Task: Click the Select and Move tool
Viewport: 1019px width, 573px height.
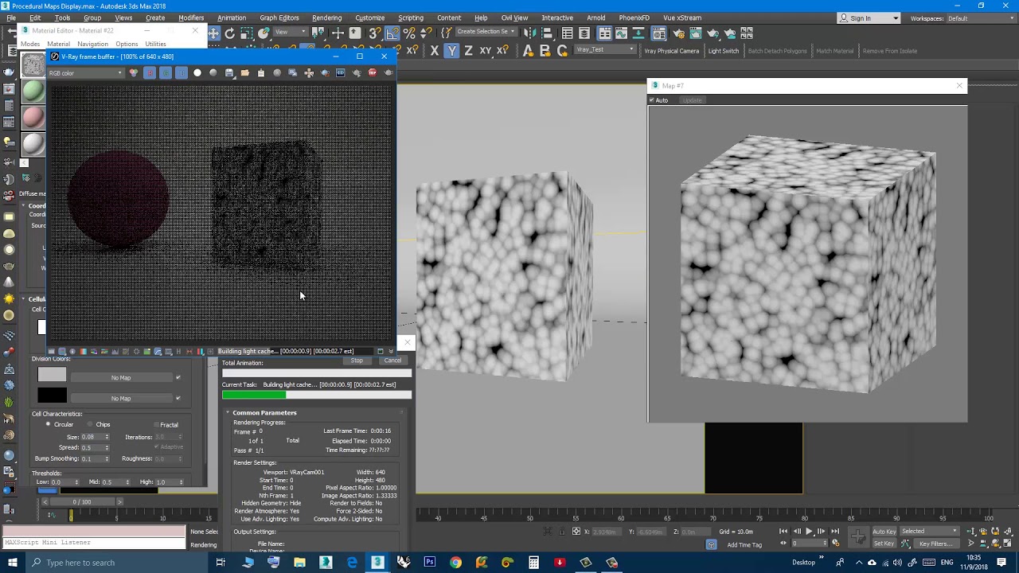Action: click(x=213, y=33)
